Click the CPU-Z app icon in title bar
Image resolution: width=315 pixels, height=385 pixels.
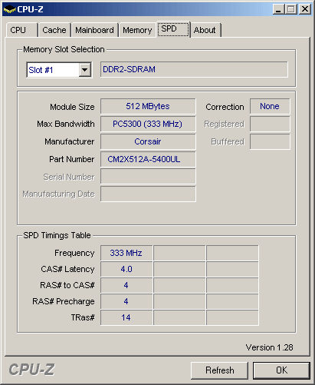point(10,9)
